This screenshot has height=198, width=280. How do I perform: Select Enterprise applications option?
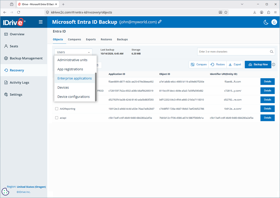coord(74,78)
